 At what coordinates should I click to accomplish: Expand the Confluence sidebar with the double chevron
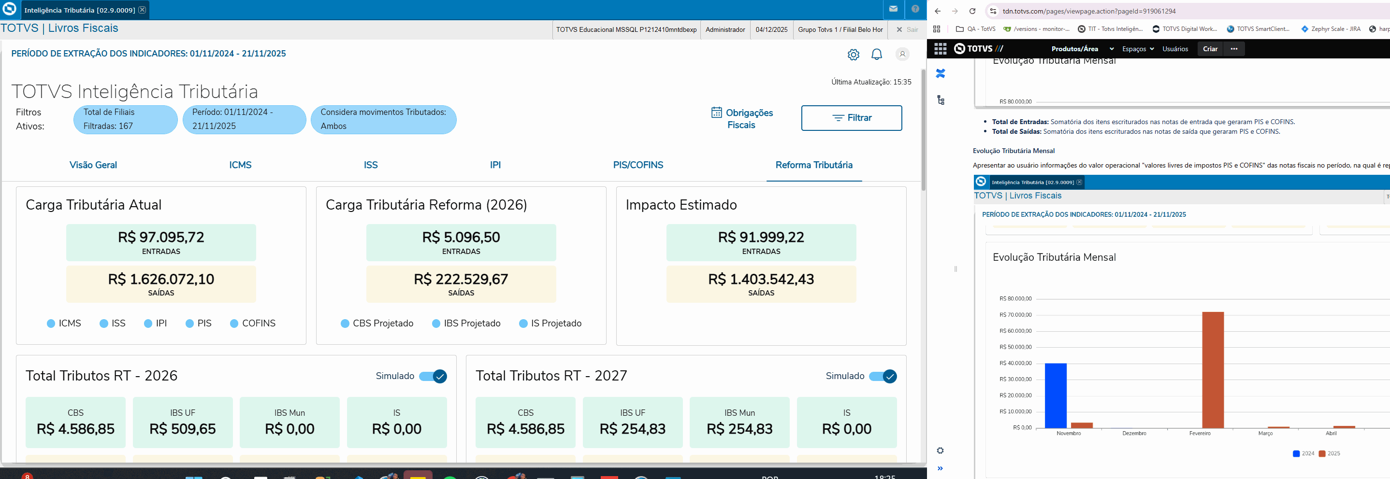coord(940,468)
